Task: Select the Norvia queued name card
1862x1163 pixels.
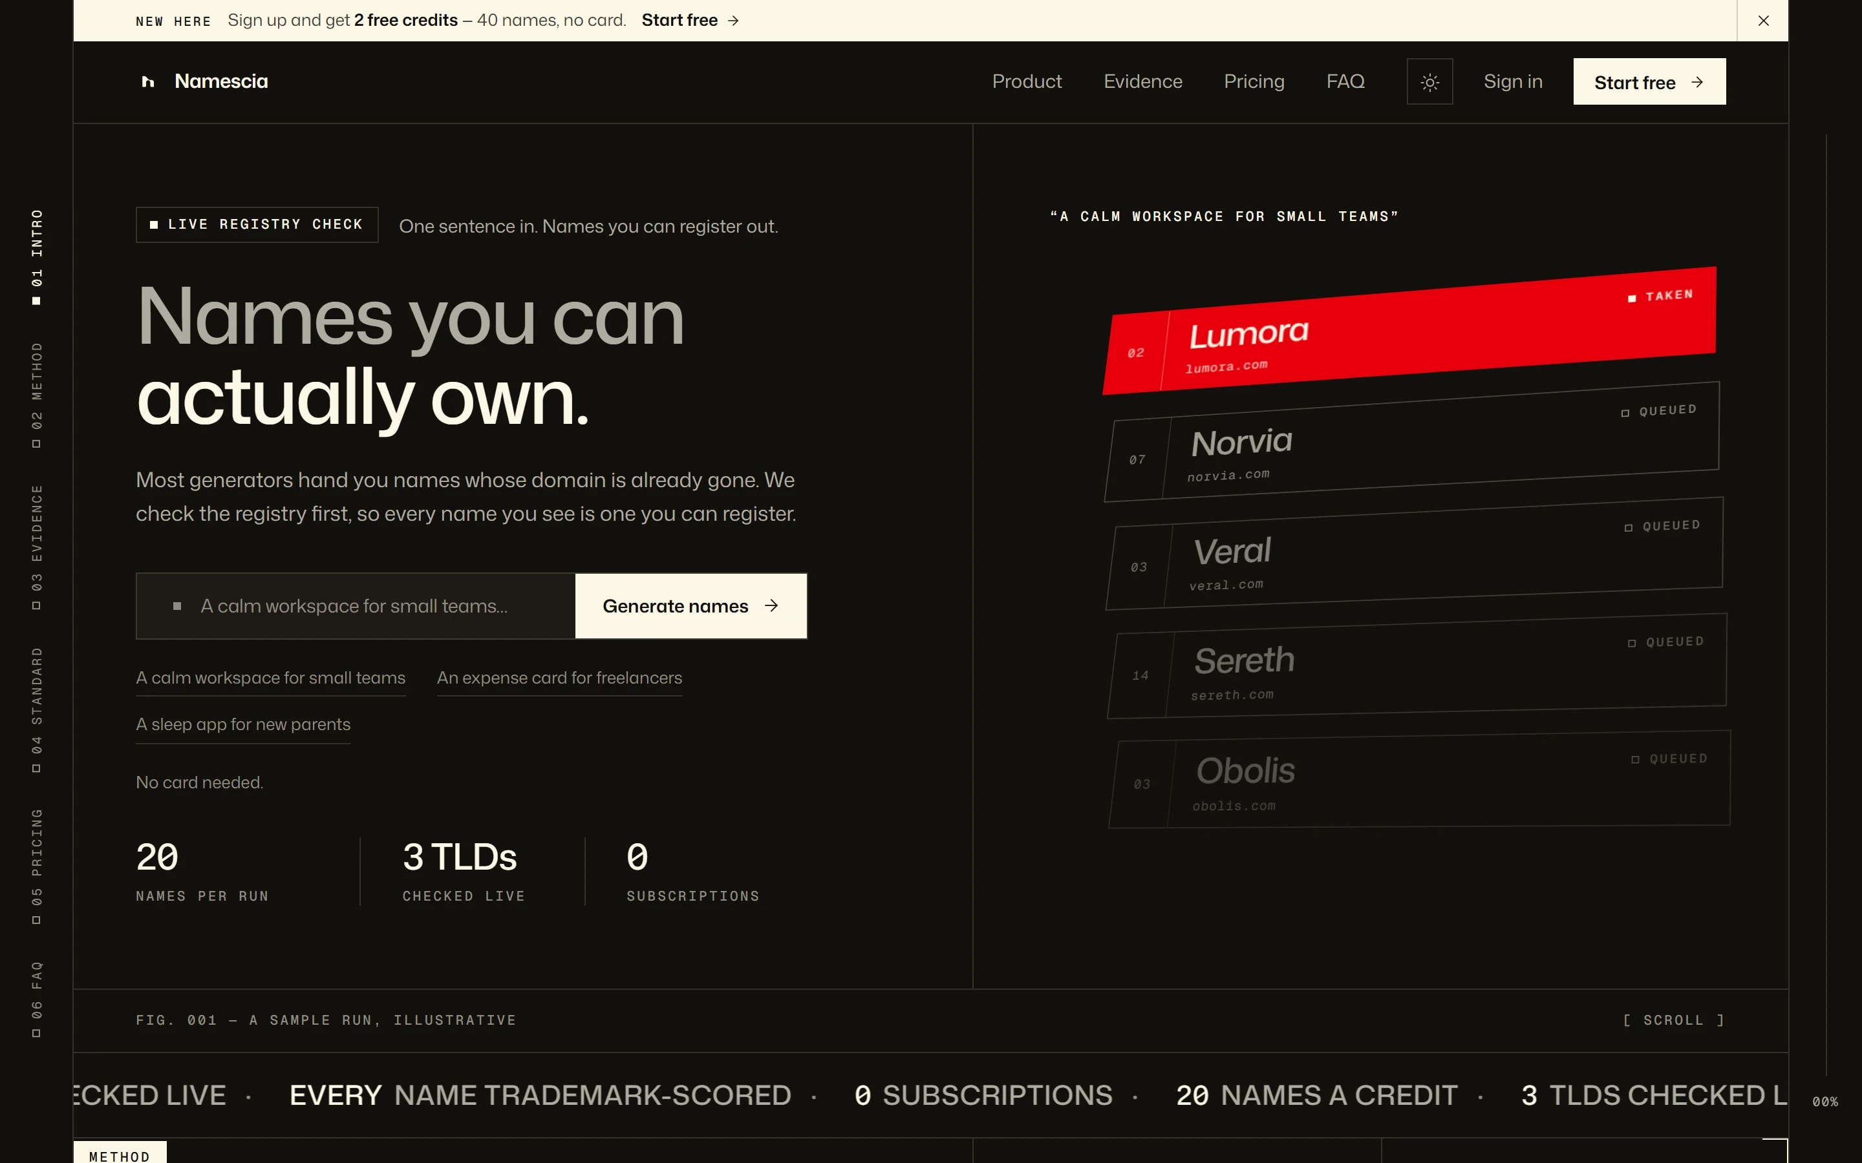Action: (1412, 441)
